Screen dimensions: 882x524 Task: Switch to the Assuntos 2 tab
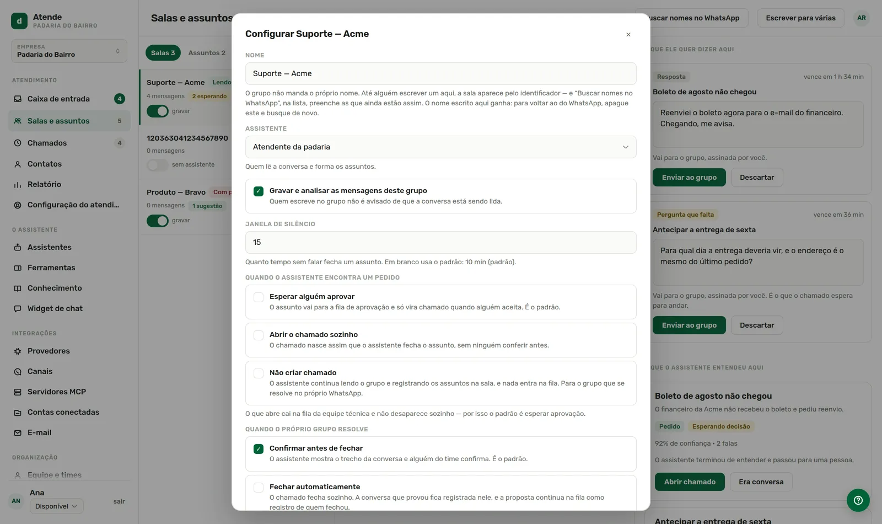pos(207,52)
